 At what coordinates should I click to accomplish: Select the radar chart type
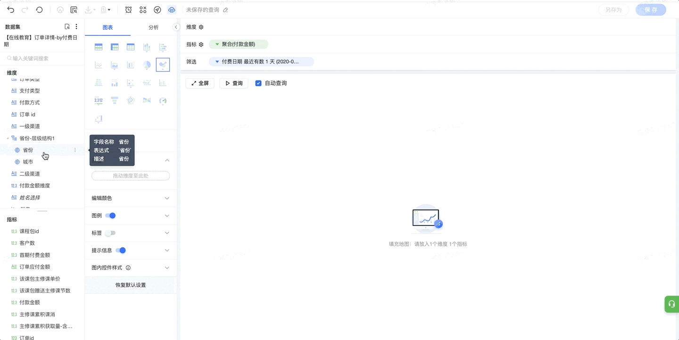tap(131, 100)
